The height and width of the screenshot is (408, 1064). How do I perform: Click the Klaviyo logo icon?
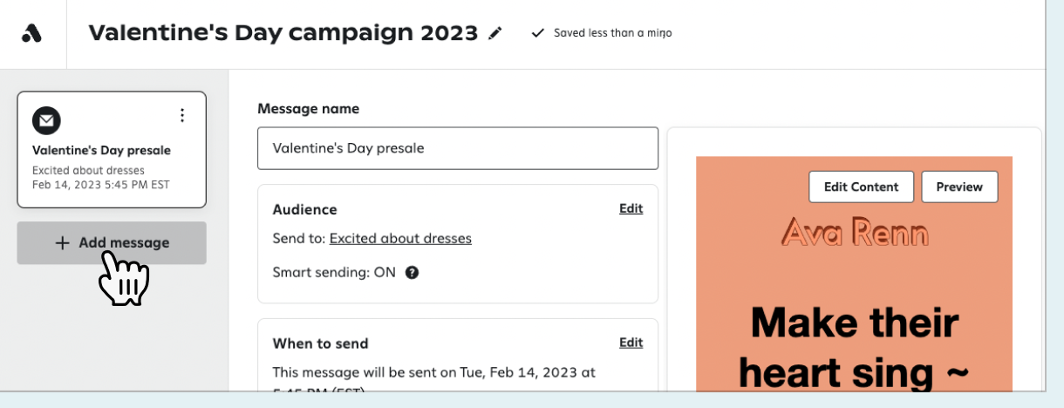[31, 33]
